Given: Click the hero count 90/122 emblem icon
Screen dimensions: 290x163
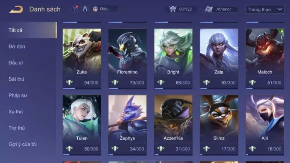Looking at the screenshot, I should click(173, 9).
